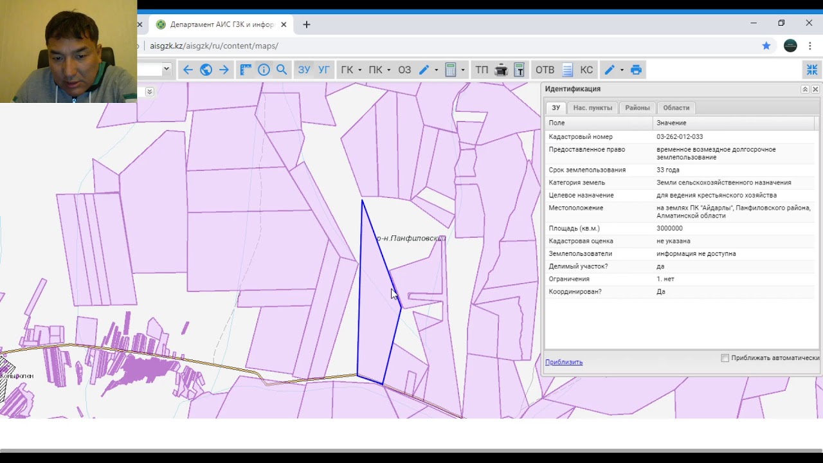The height and width of the screenshot is (463, 823).
Task: Click the Местоположение row label
Action: (x=575, y=208)
